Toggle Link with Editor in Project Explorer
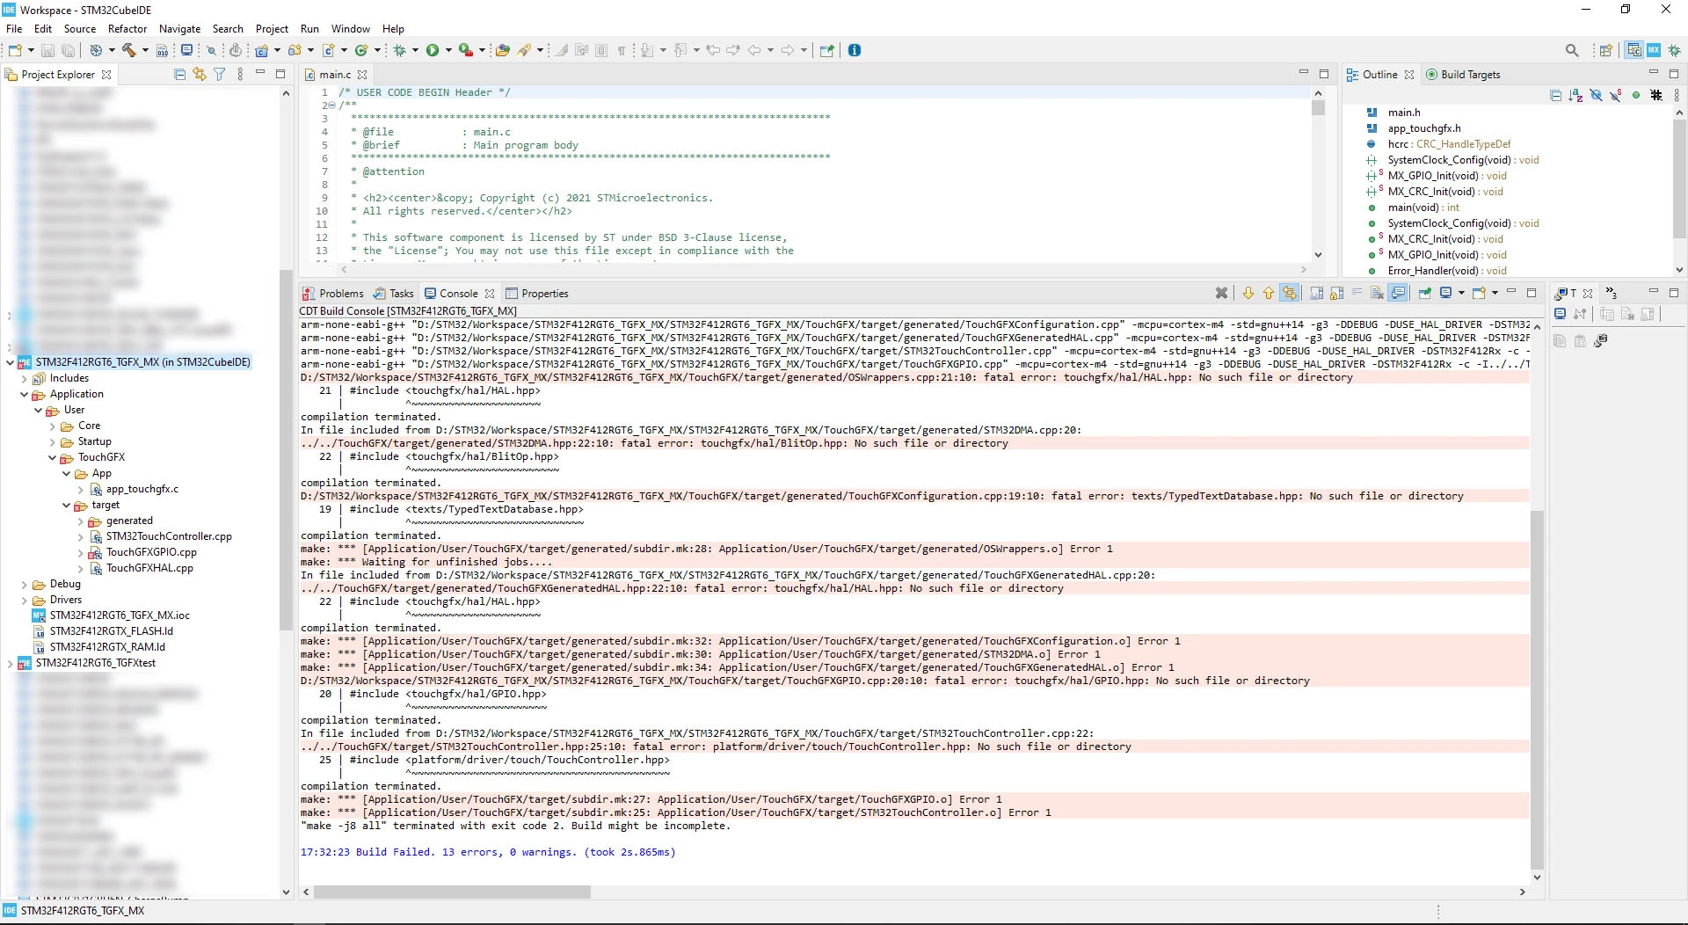 click(x=200, y=75)
